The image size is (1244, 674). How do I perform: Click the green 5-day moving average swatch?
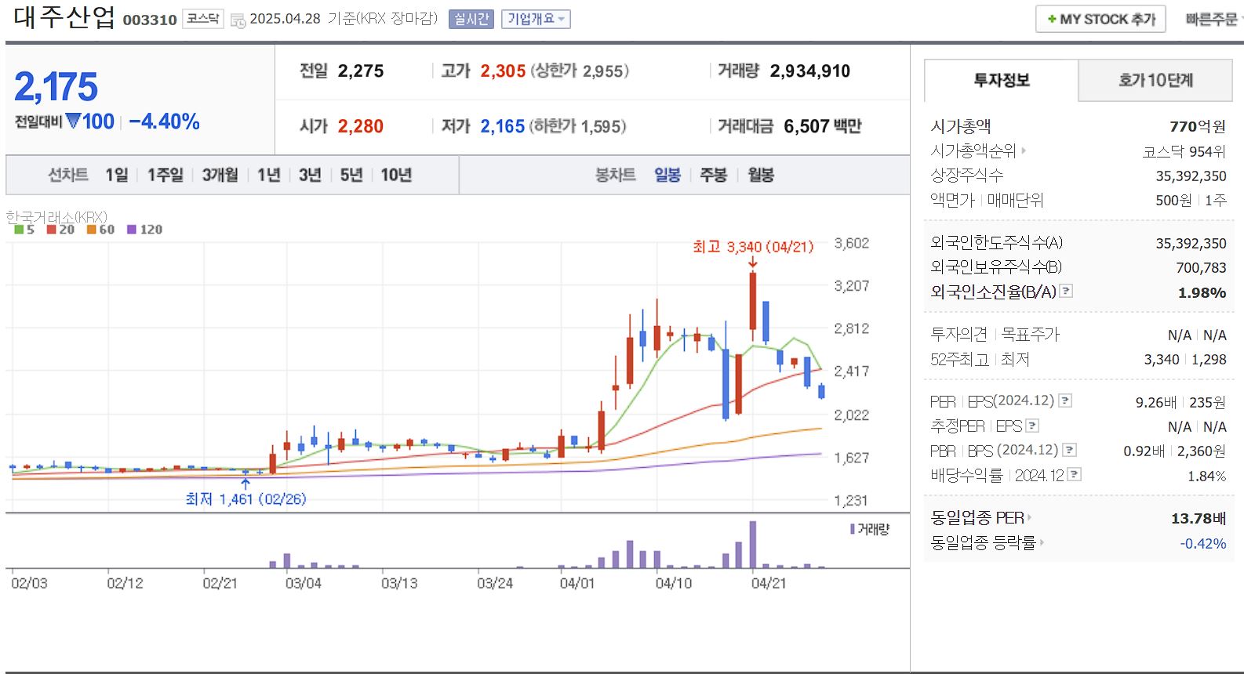(19, 230)
